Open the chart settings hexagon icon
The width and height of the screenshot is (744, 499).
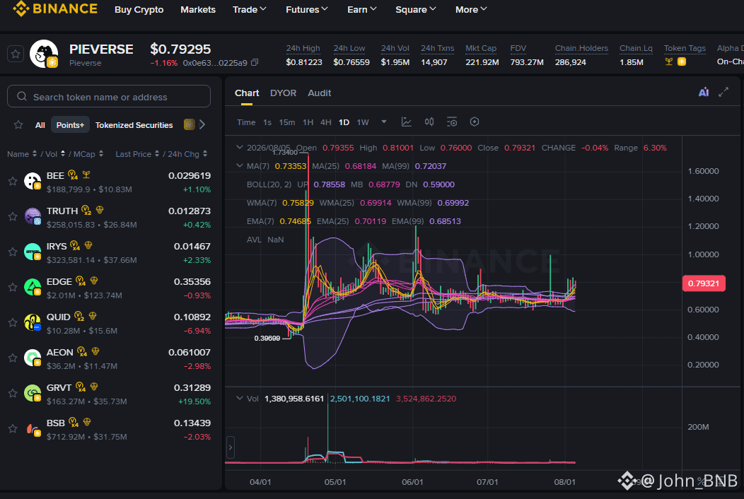[475, 122]
